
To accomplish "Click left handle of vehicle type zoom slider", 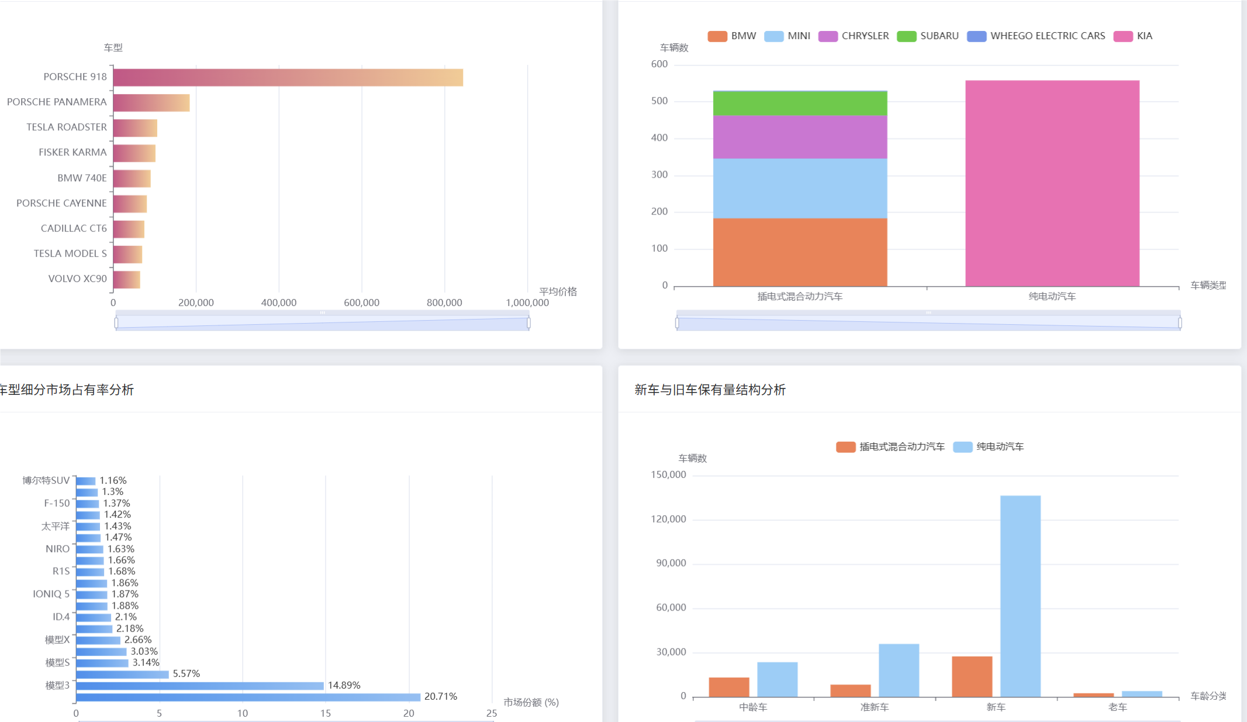I will [x=677, y=322].
